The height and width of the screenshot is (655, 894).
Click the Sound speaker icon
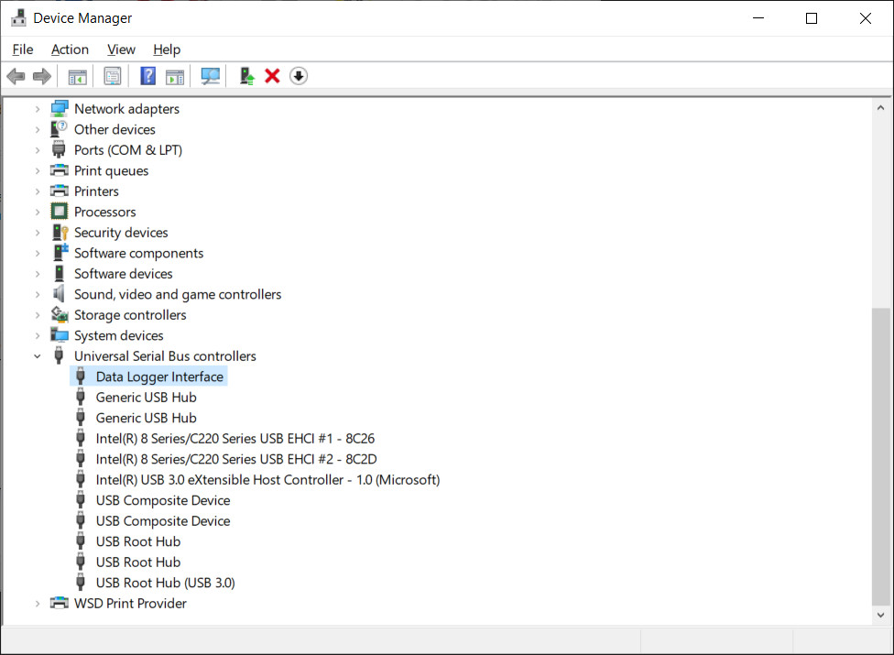coord(59,294)
